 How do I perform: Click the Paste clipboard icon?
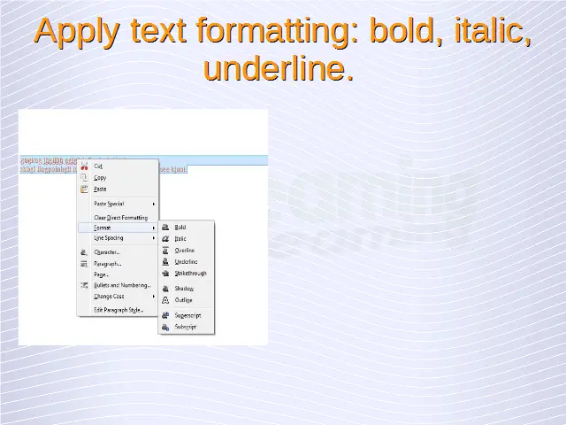pyautogui.click(x=85, y=189)
